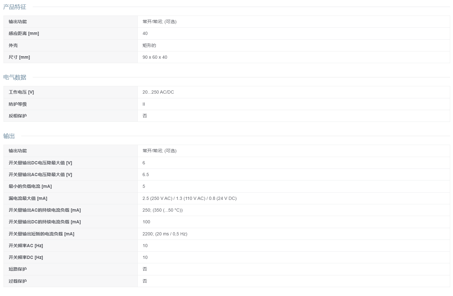Viewport: 453px width, 296px height.
Task: Click the value 90 x 60 x 40
Action: pyautogui.click(x=155, y=57)
